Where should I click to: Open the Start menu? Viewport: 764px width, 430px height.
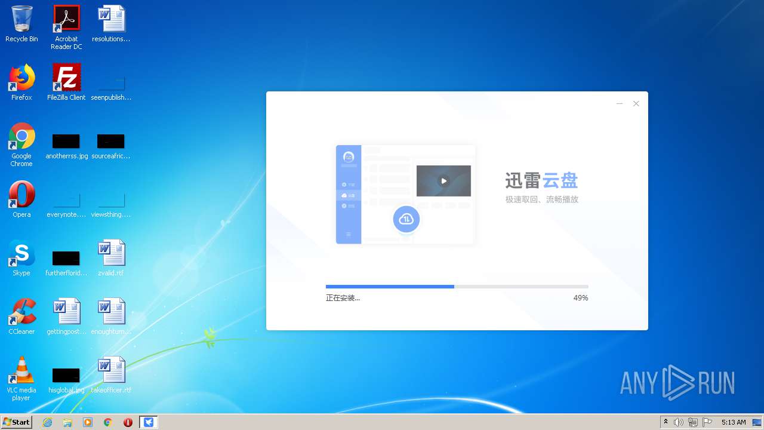pos(17,422)
